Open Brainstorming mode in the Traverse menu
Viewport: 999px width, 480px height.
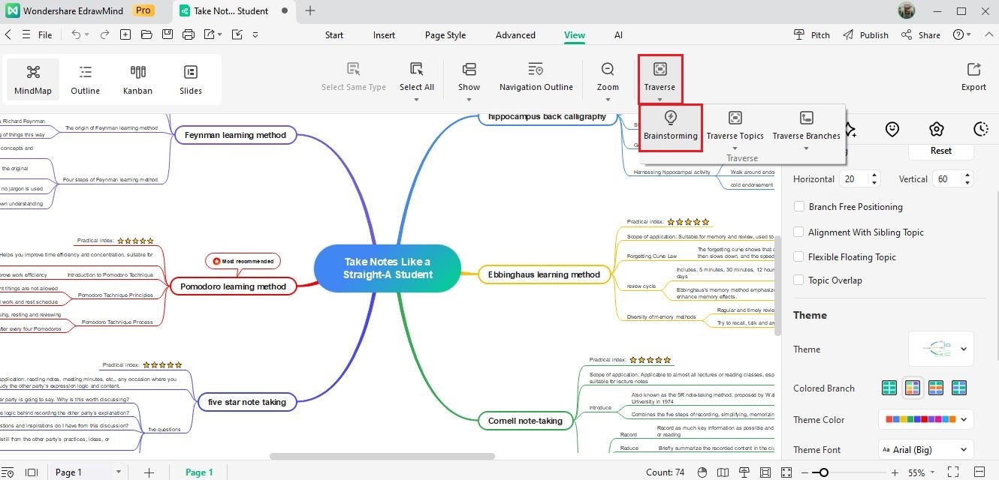pos(671,127)
